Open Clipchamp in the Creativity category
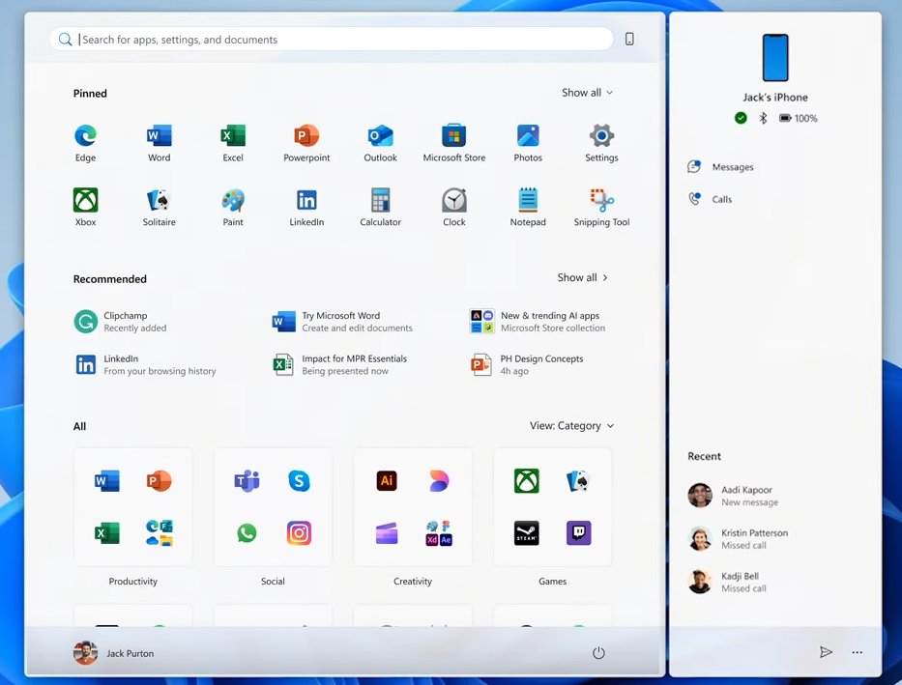Viewport: 902px width, 685px height. pyautogui.click(x=387, y=532)
